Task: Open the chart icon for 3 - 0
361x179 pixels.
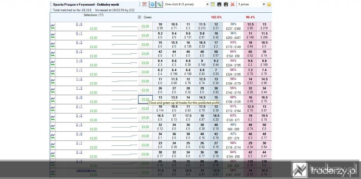Action: click(x=53, y=136)
